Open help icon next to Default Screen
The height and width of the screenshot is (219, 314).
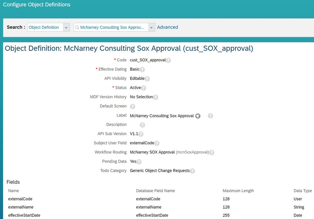pos(132,106)
